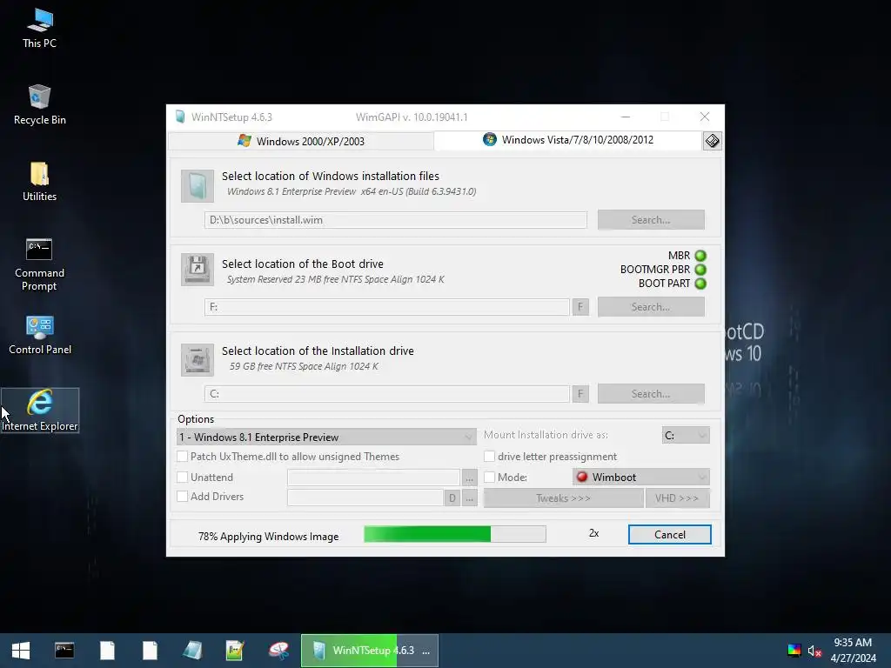The image size is (891, 668).
Task: Click the WinNTSetup 4.6.3 taskbar item
Action: click(x=369, y=651)
